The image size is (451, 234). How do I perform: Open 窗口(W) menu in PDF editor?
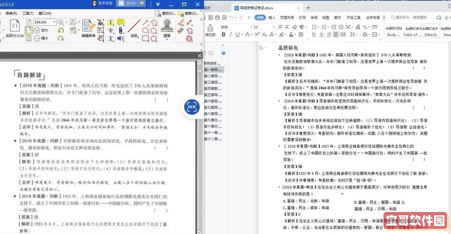point(45,13)
